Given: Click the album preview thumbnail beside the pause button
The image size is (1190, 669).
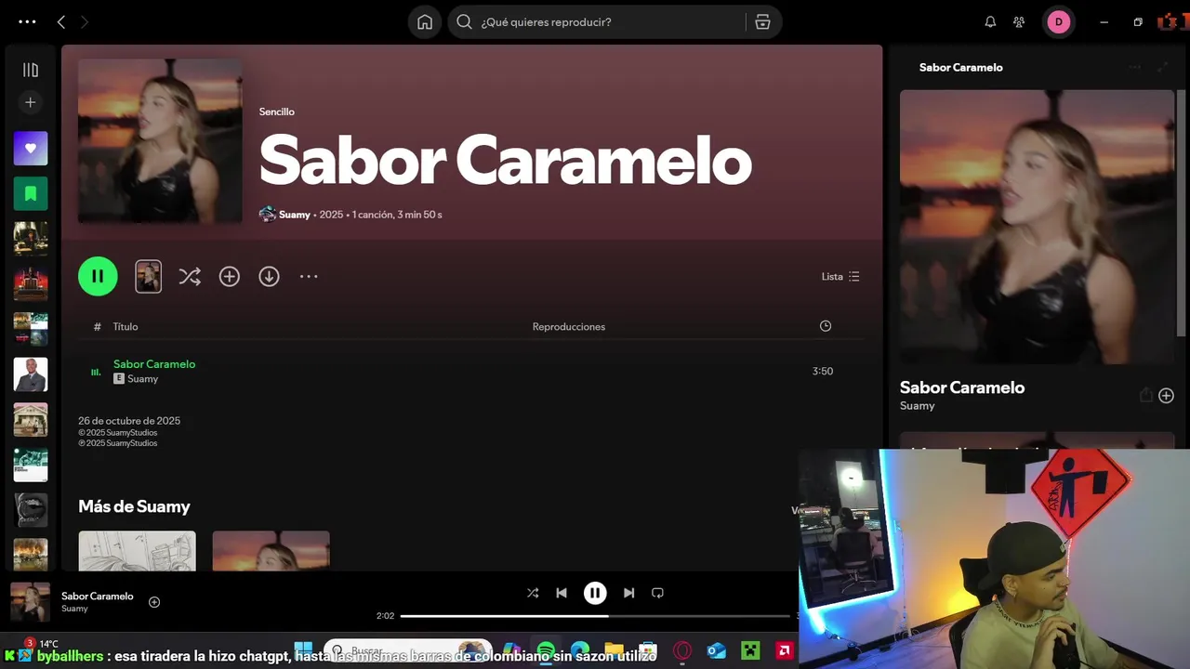Looking at the screenshot, I should pyautogui.click(x=148, y=276).
